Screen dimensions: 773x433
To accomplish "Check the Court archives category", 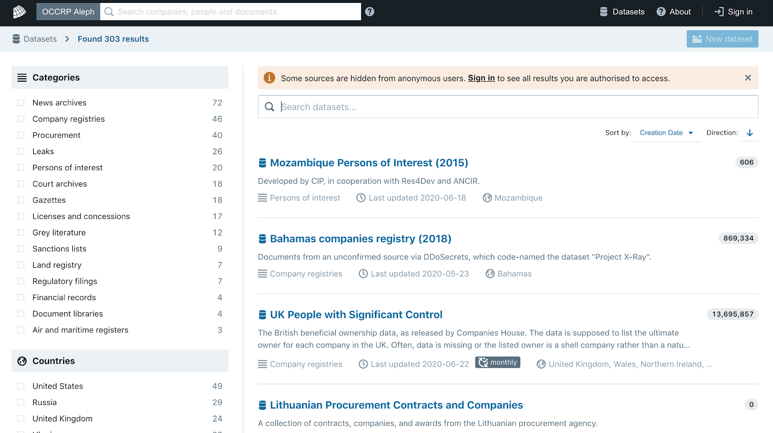I will tap(21, 184).
